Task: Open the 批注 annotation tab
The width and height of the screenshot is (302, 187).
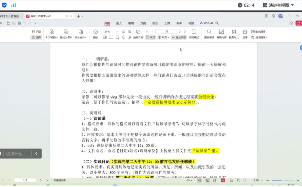Action: point(155,23)
